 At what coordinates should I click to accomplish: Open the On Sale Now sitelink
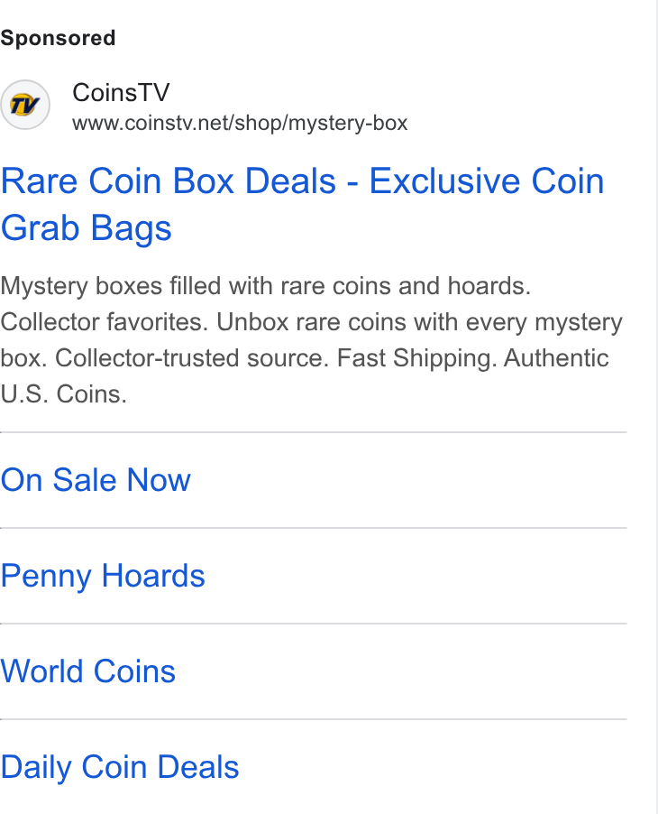click(96, 480)
